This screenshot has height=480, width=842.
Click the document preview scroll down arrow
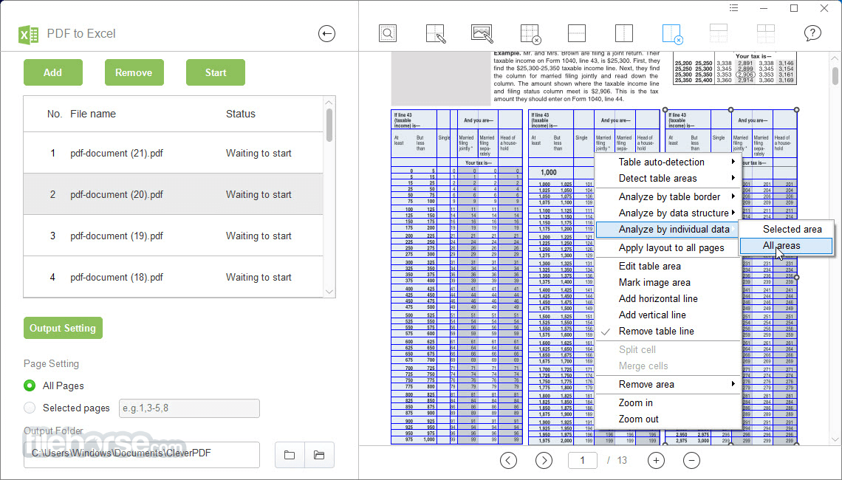[835, 439]
